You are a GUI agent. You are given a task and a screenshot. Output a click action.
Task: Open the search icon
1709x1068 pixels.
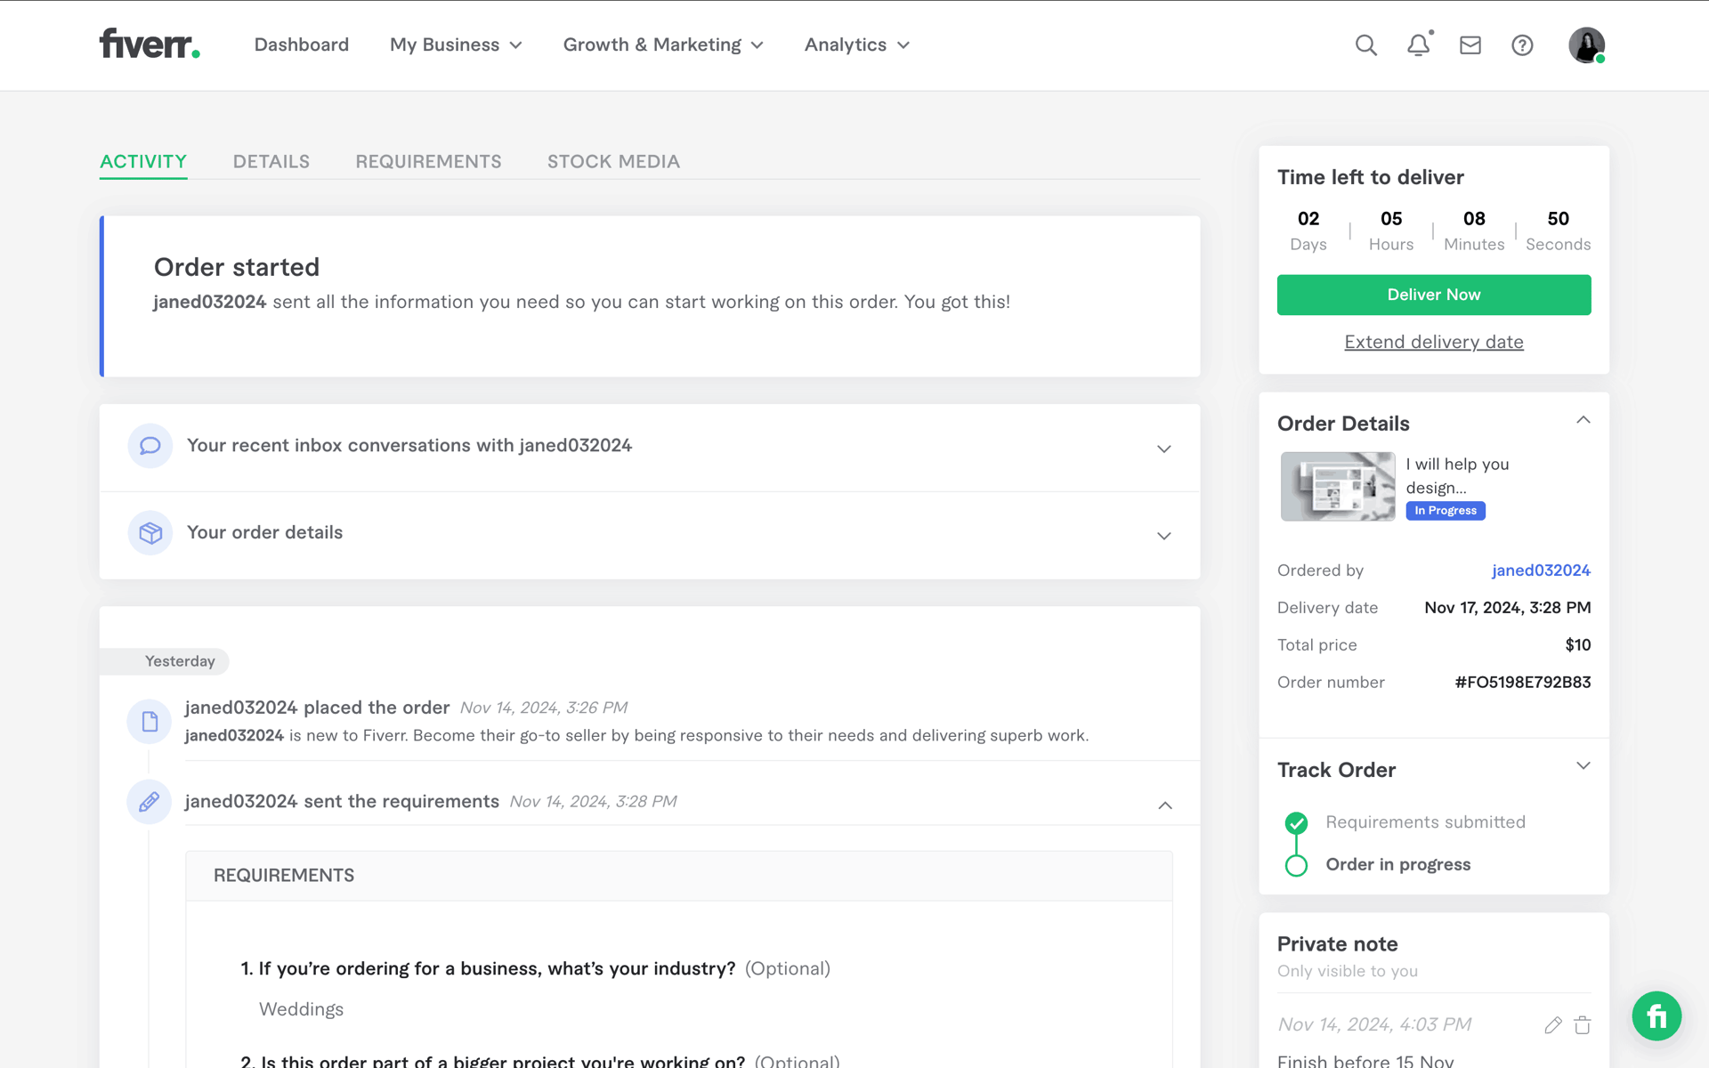pos(1366,45)
